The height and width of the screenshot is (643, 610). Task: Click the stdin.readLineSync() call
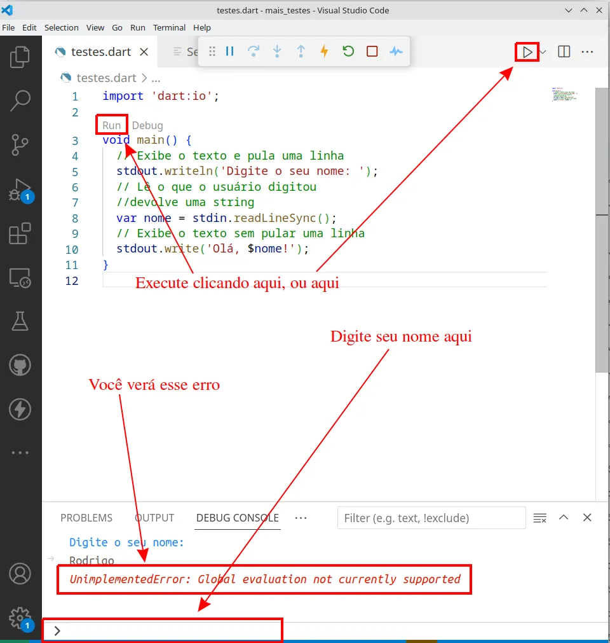tap(264, 218)
